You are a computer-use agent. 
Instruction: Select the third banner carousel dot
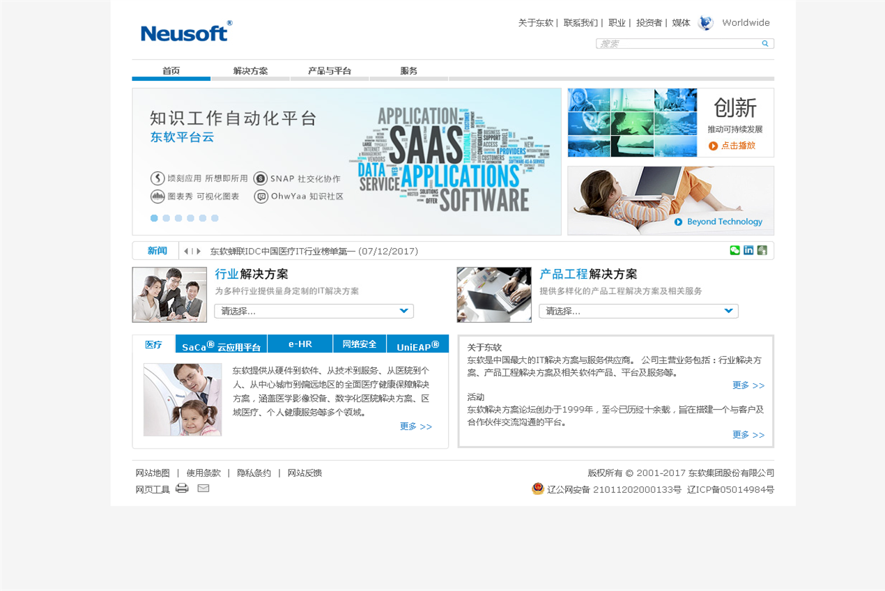(178, 218)
